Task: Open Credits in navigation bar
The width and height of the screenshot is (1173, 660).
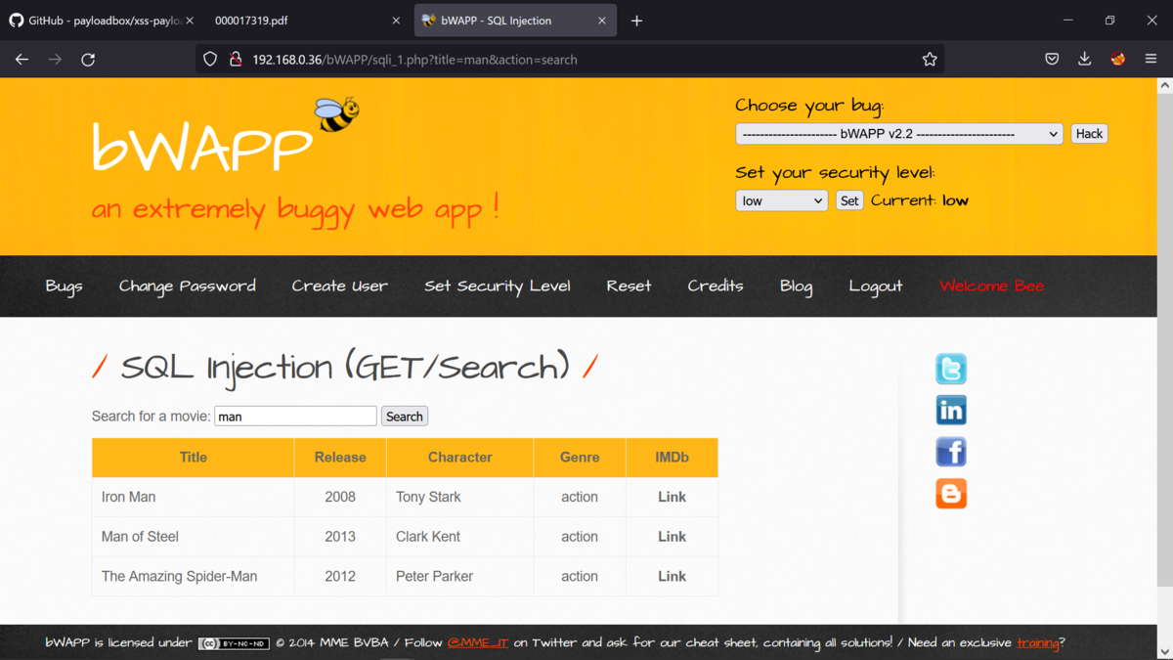Action: coord(716,286)
